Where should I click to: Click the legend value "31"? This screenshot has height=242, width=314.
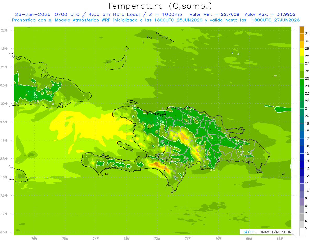307,33
